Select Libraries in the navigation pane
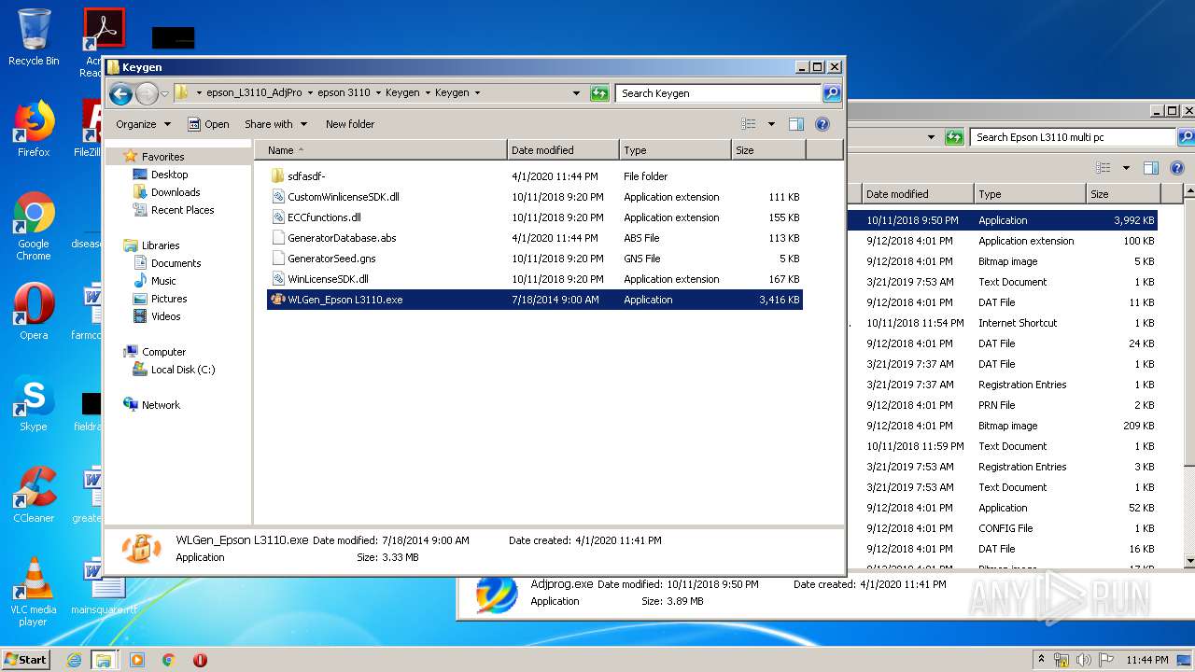 (x=161, y=245)
